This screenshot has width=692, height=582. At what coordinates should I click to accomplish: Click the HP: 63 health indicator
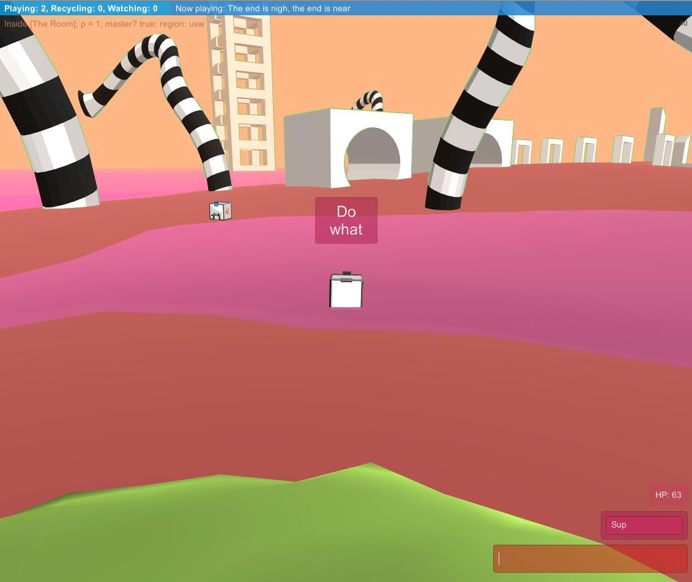coord(668,494)
